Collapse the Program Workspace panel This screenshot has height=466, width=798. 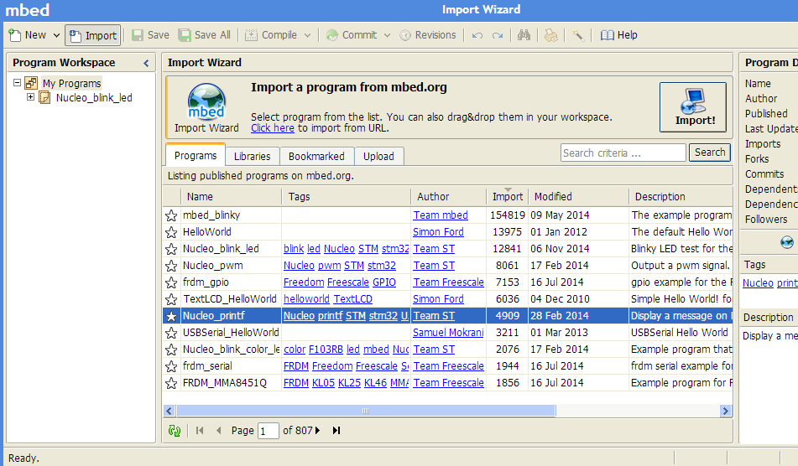(x=146, y=63)
